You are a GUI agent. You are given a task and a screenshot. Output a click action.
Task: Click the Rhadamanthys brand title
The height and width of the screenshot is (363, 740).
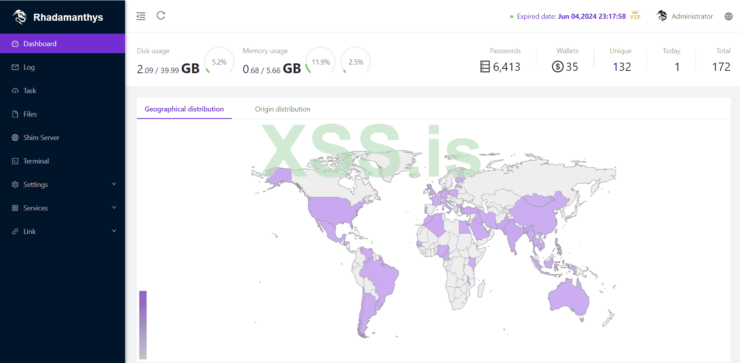(x=68, y=17)
